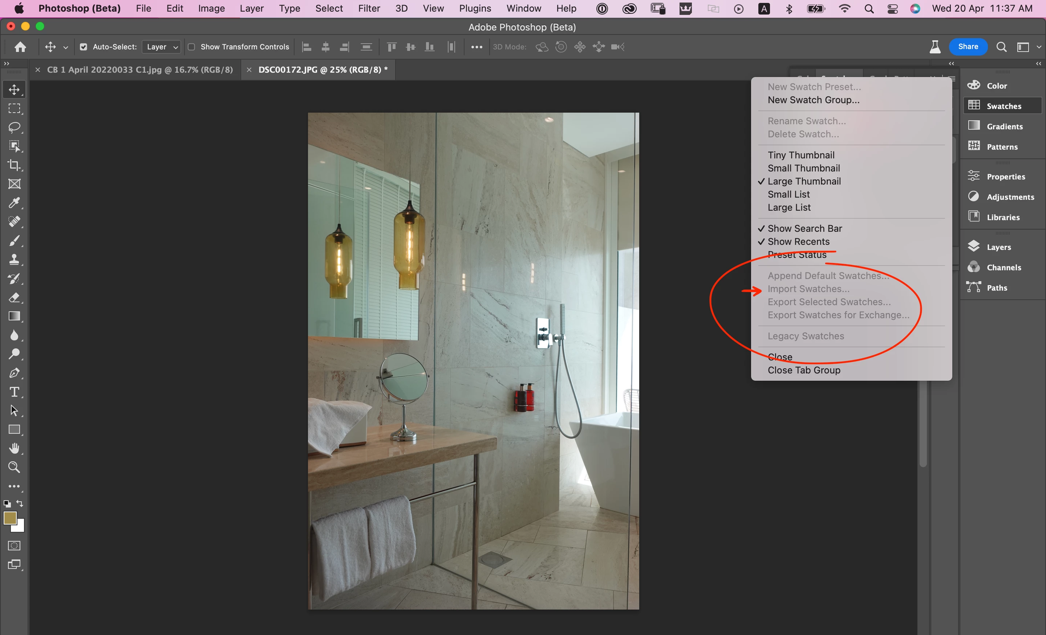Uncheck the Auto-Select checkbox
Viewport: 1046px width, 635px height.
coord(84,47)
